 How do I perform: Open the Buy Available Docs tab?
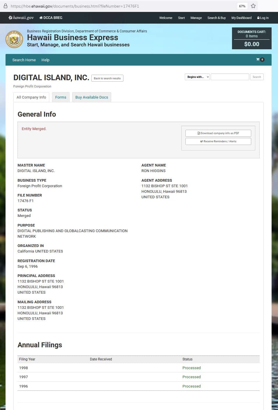tap(91, 97)
